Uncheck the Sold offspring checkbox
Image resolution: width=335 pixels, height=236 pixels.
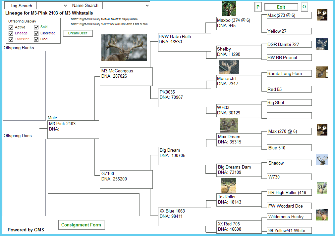pyautogui.click(x=36, y=27)
